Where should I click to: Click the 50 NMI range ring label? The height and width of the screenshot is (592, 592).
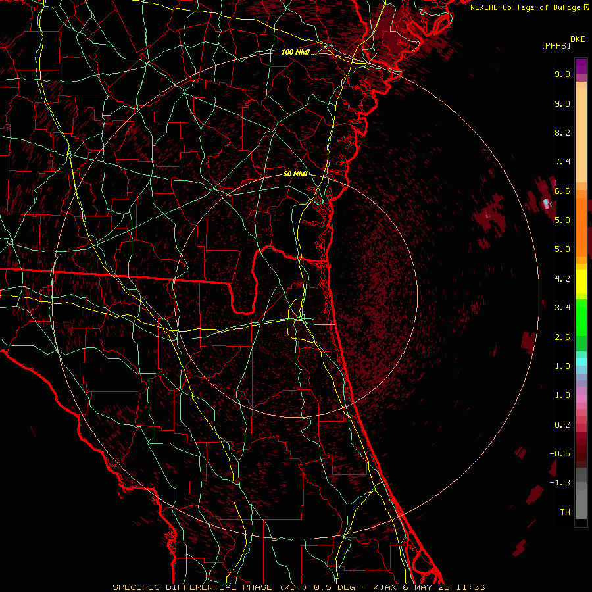pos(295,174)
